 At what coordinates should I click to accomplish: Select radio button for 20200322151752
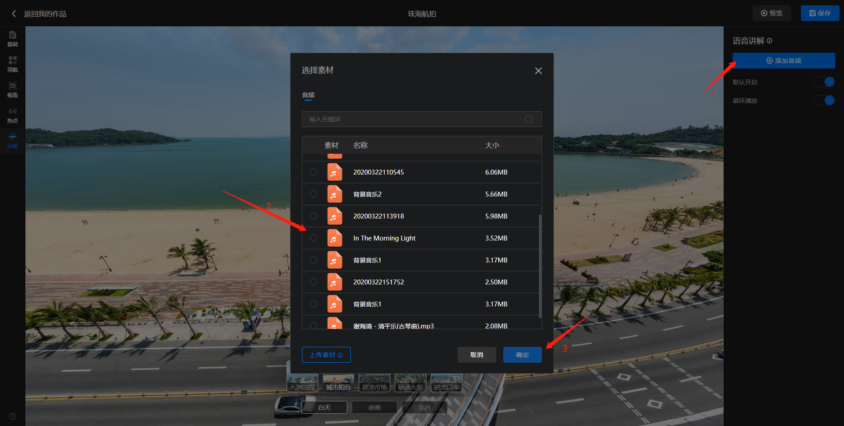pos(313,282)
